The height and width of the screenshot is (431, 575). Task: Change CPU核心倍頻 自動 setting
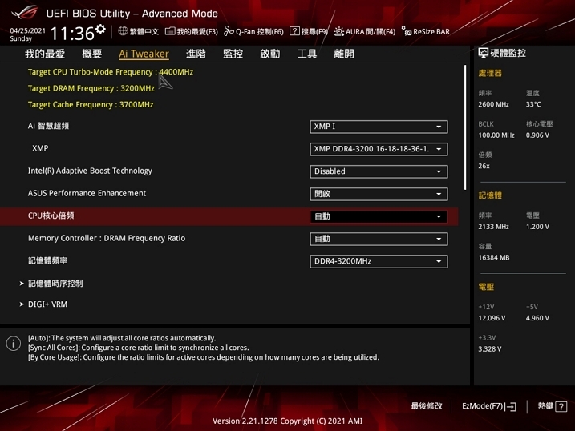pyautogui.click(x=379, y=216)
